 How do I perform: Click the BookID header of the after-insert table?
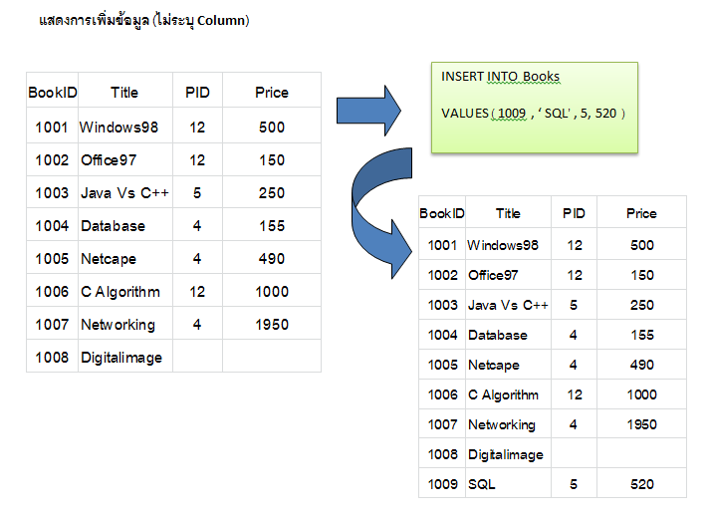tap(442, 213)
